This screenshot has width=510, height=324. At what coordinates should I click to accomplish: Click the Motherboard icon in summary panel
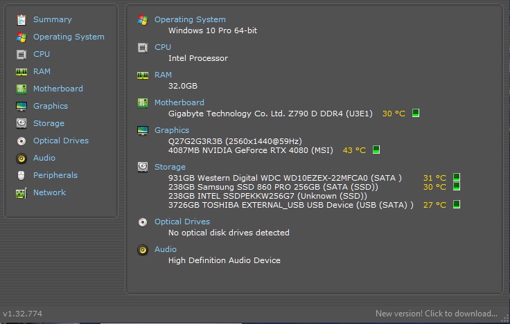[143, 103]
